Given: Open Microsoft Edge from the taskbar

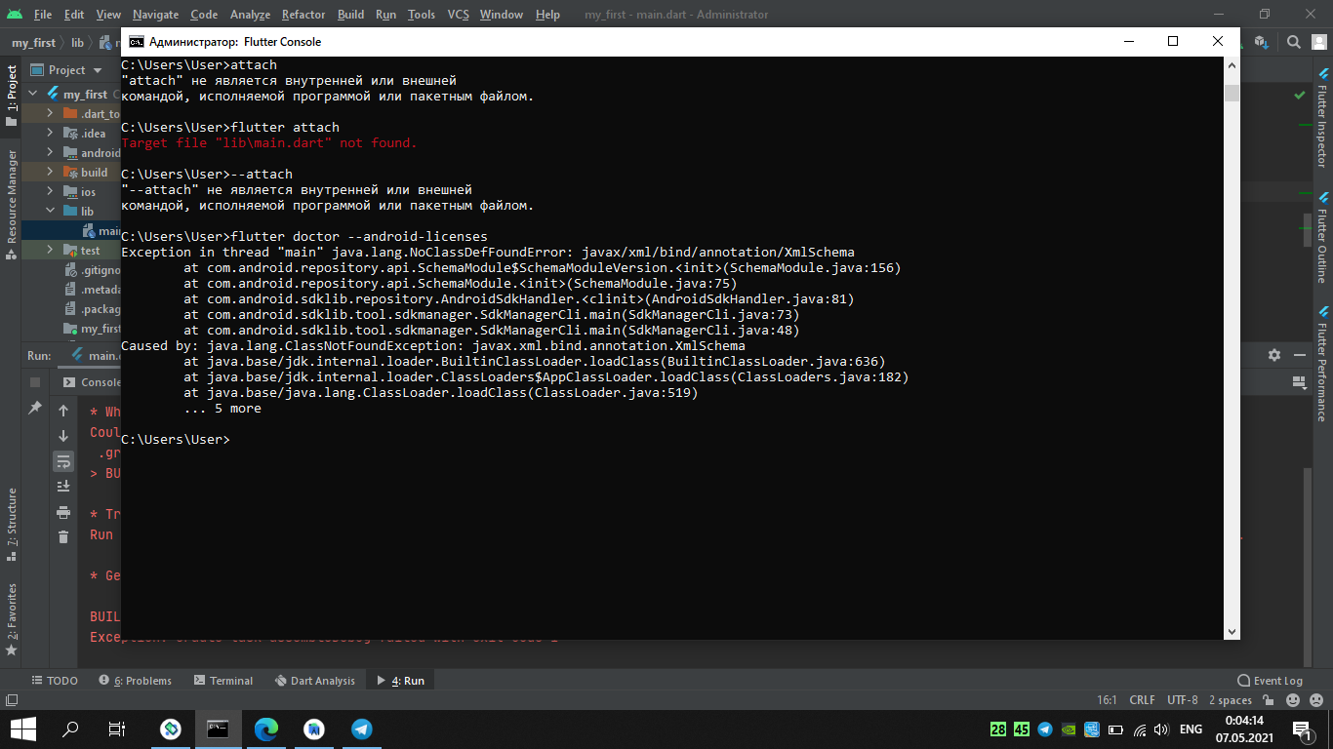Looking at the screenshot, I should pyautogui.click(x=265, y=729).
